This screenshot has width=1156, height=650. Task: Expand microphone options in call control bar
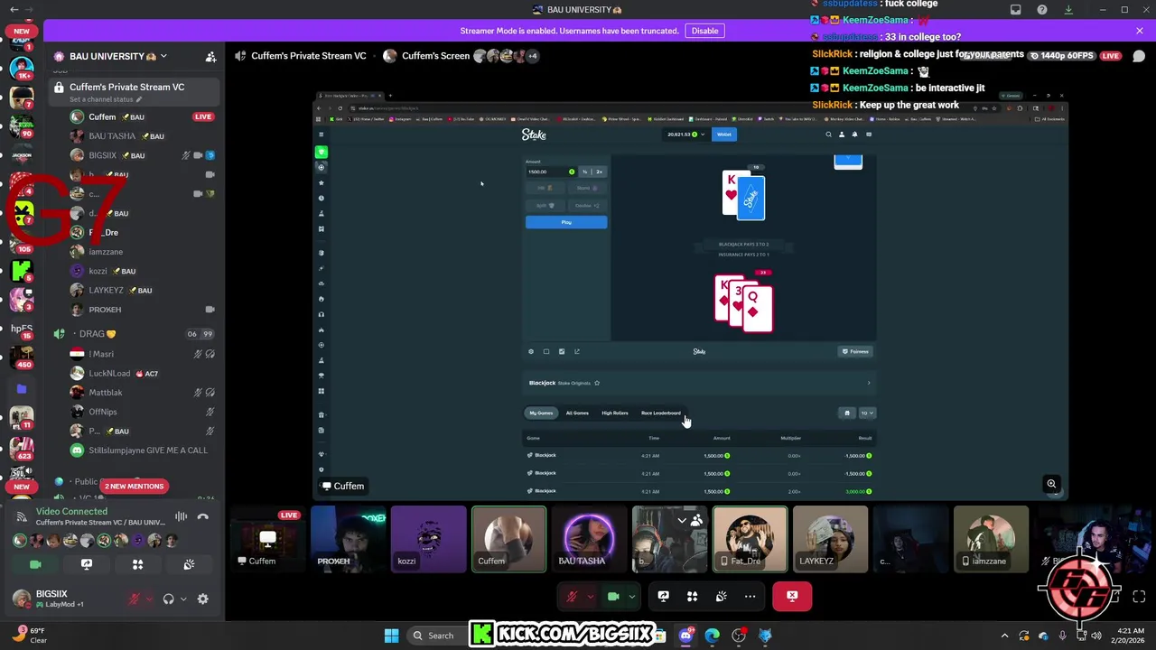(590, 596)
